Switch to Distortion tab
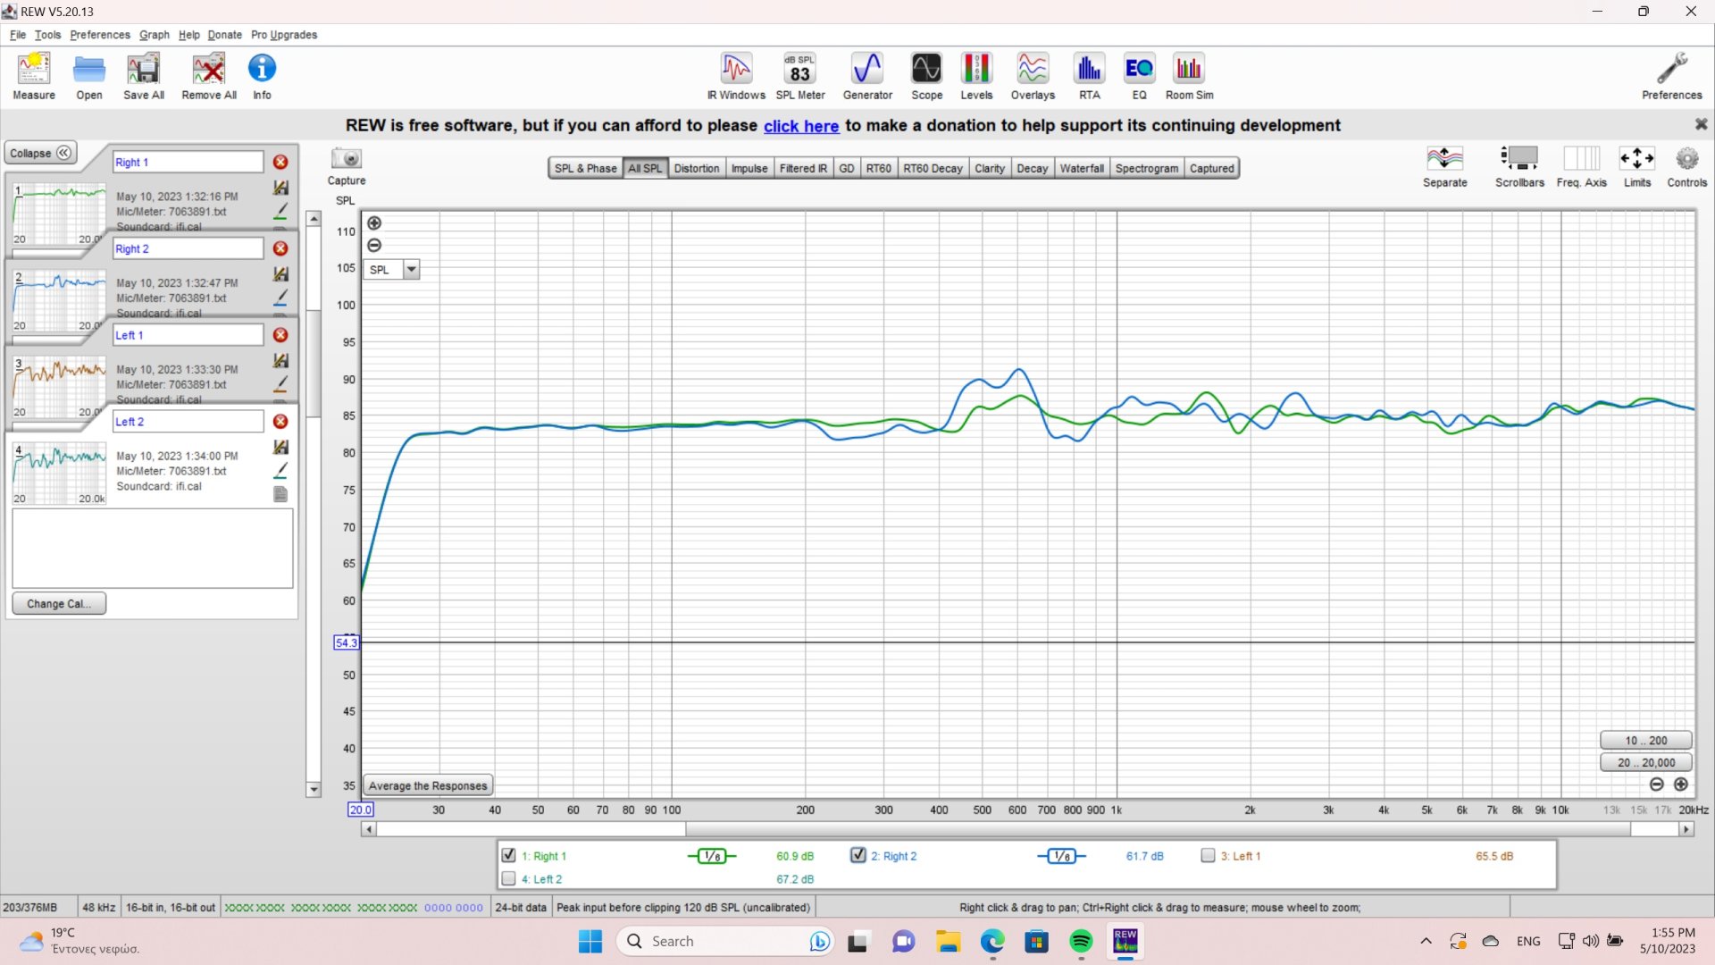 click(697, 168)
